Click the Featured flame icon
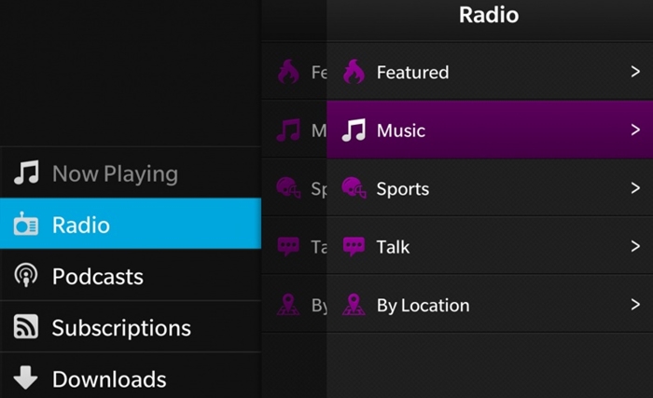 [x=354, y=72]
